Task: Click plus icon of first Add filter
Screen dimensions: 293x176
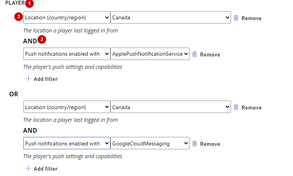Action: [28, 79]
